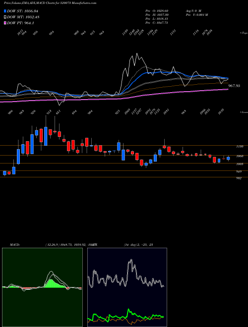Select the DOW ST 1056.04 label
248x327 pixels.
tap(22, 11)
